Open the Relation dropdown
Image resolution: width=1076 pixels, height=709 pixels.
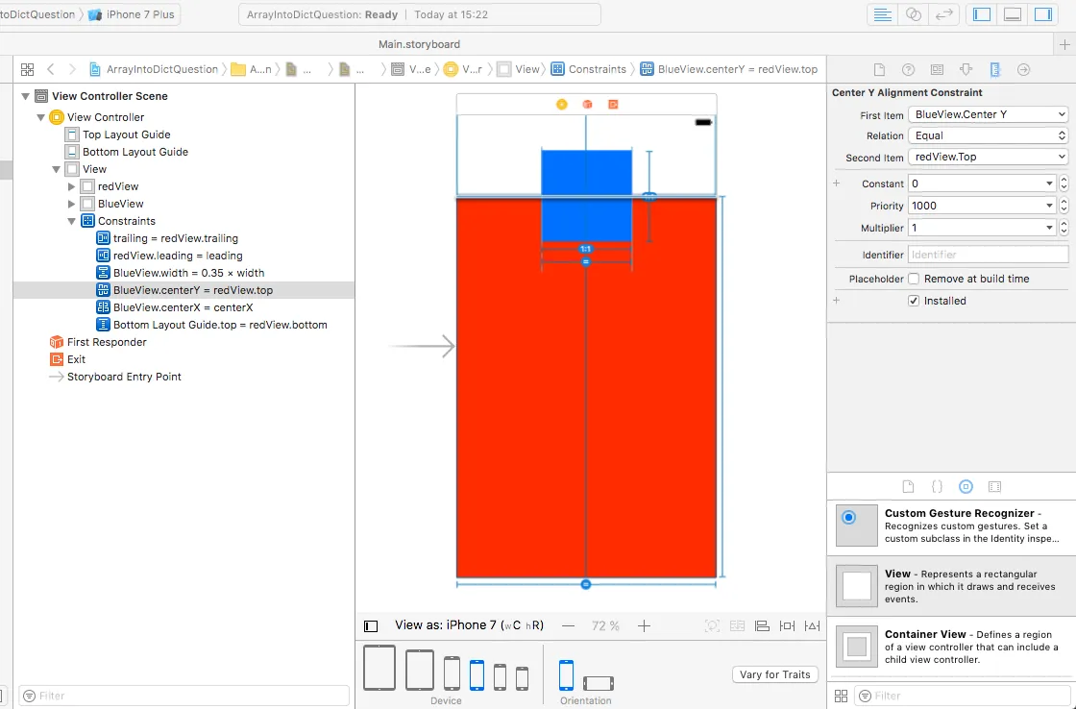(x=989, y=135)
